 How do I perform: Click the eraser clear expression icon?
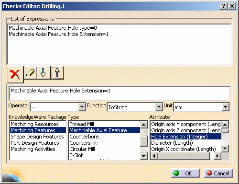click(31, 73)
